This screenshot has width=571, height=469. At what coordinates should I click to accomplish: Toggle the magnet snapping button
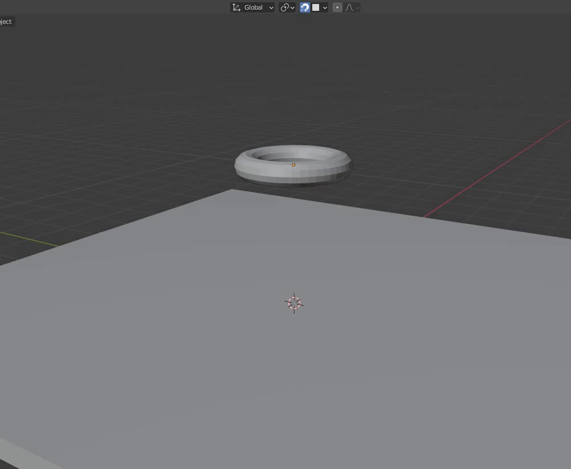coord(305,7)
